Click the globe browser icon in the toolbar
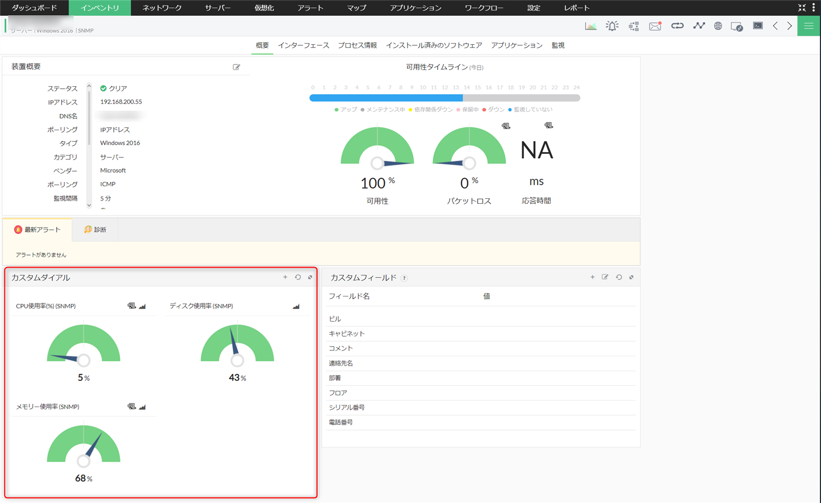 click(x=718, y=26)
